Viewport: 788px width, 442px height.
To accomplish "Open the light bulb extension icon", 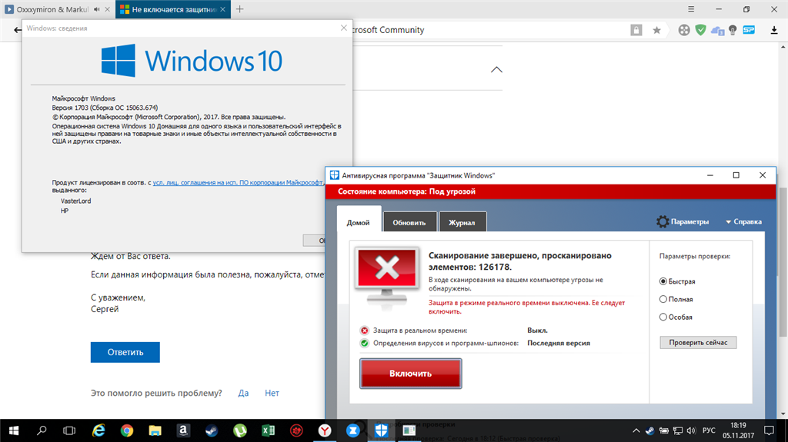I will pos(733,30).
